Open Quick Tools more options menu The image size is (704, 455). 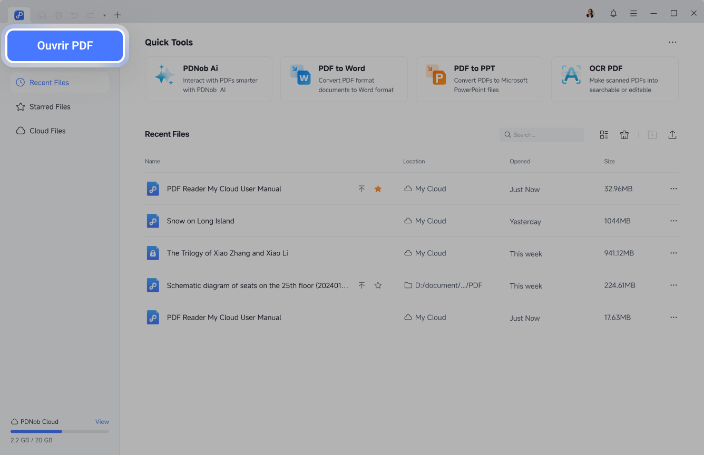point(672,42)
